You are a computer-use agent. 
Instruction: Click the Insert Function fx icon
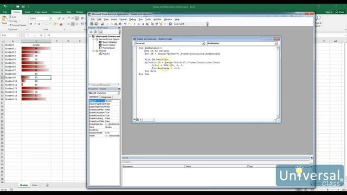point(41,35)
